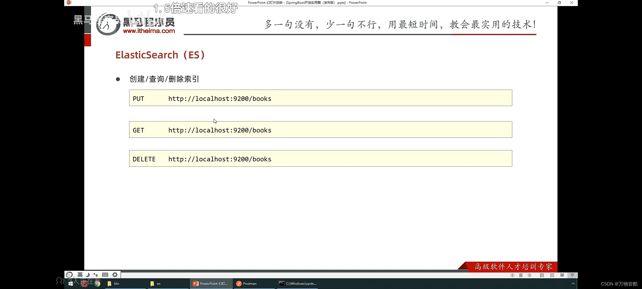Close the PowerPoint slideshow window

pos(572,3)
